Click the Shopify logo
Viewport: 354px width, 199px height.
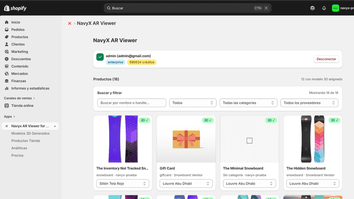coord(15,8)
